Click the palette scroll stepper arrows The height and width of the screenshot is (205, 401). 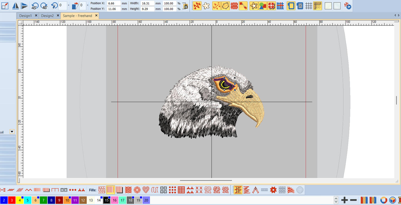336,200
